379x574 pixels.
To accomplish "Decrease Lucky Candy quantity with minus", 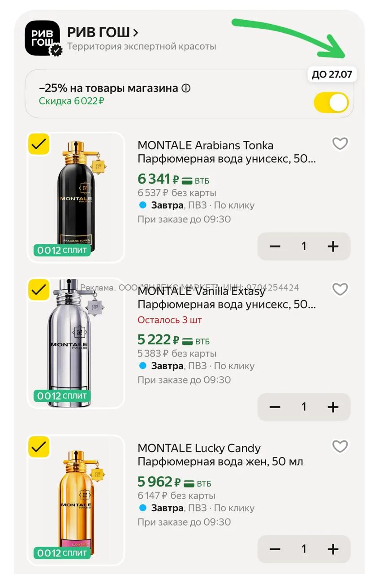I will [x=275, y=549].
